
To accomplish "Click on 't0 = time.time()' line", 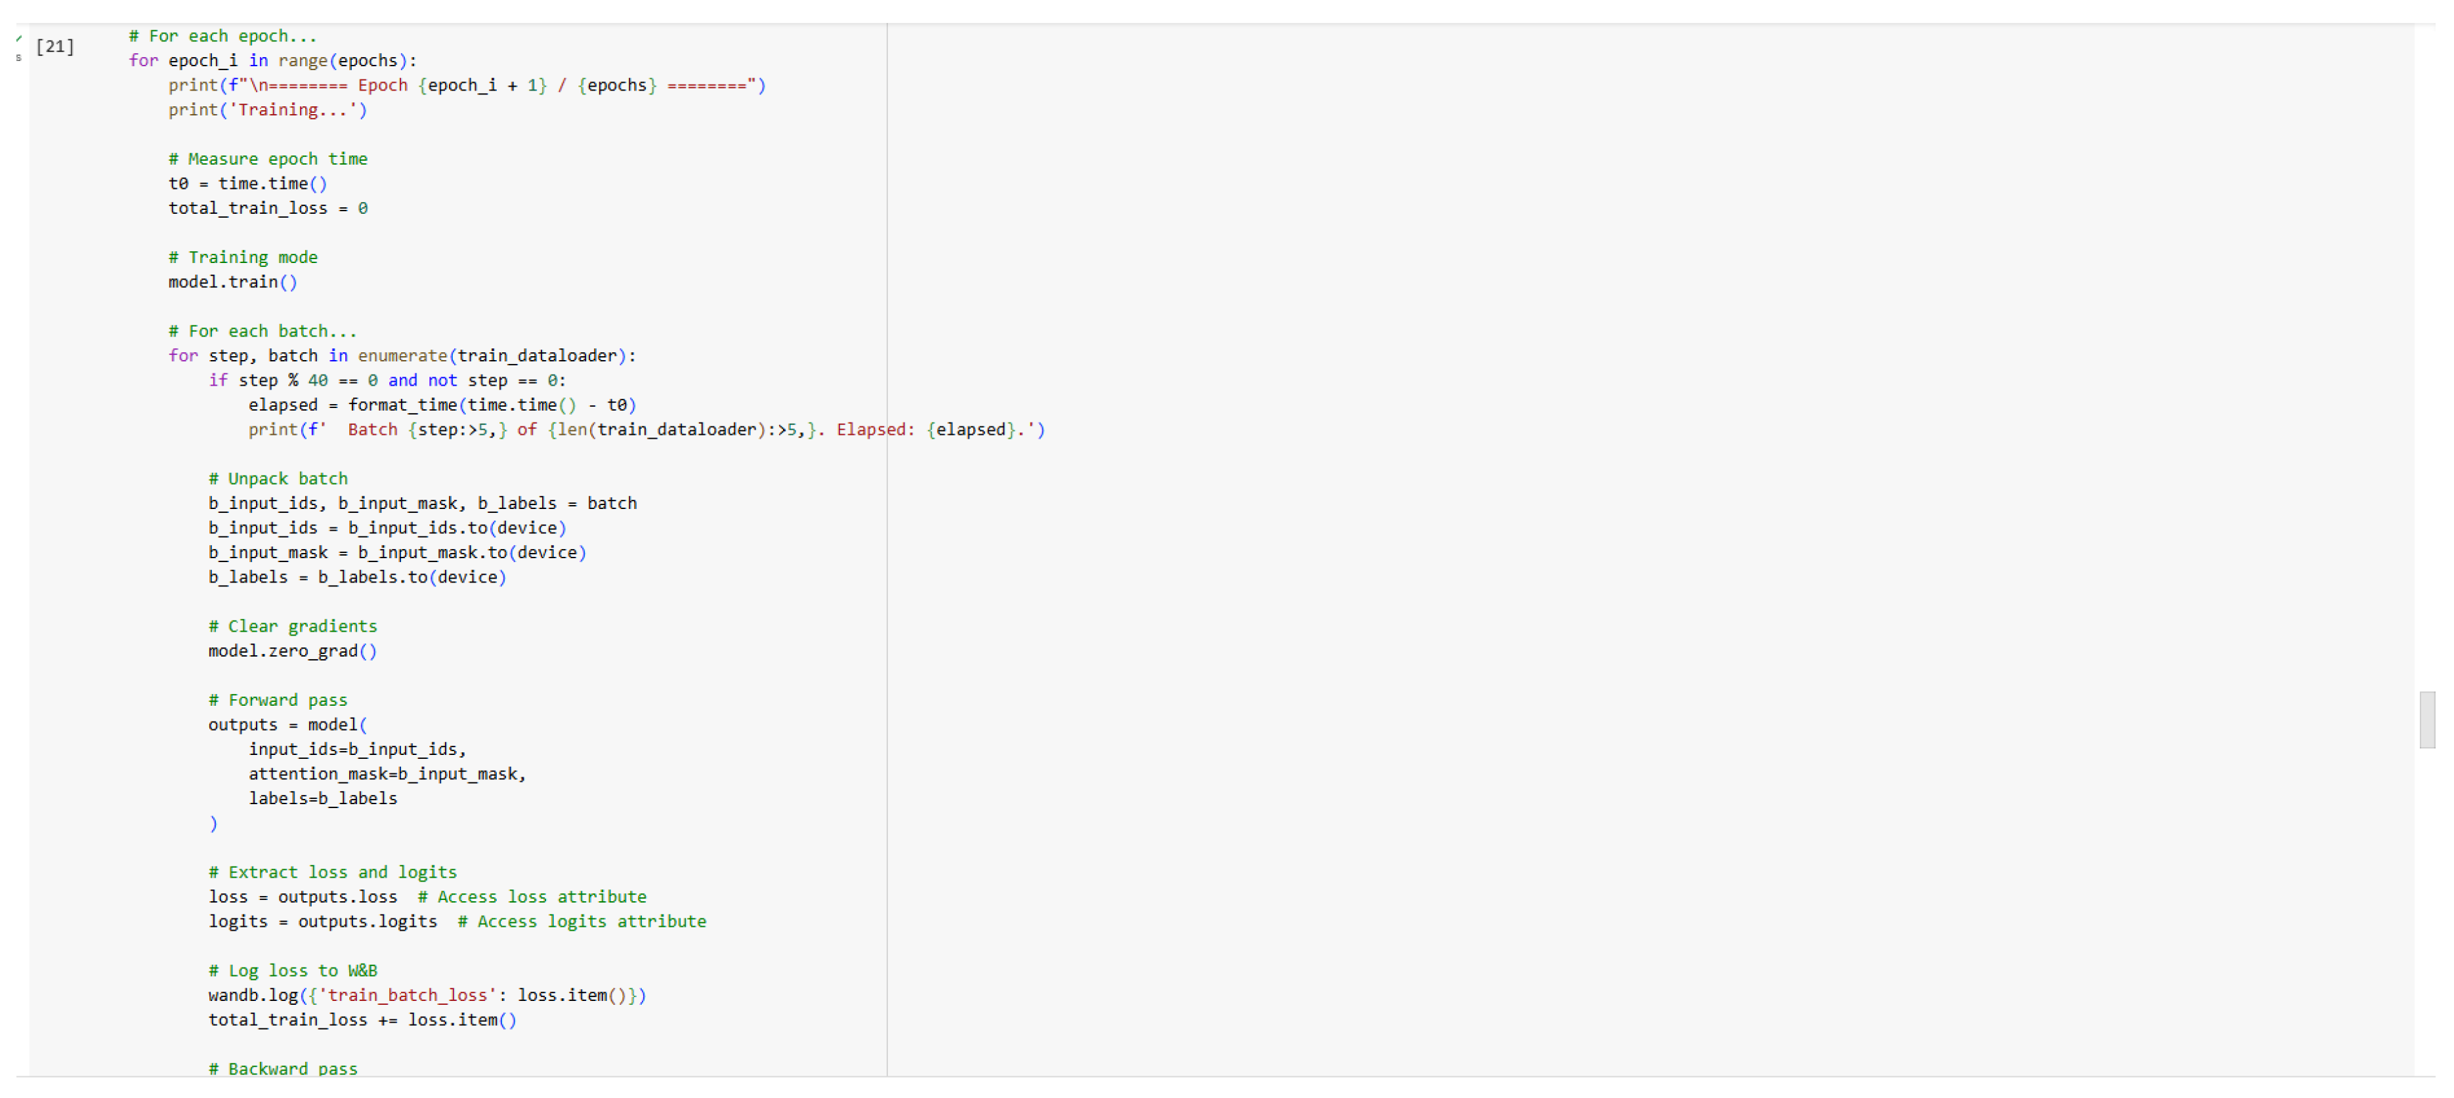I will [x=247, y=184].
